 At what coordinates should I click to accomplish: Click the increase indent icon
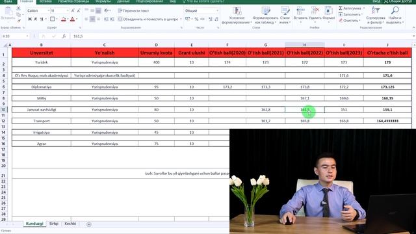pyautogui.click(x=112, y=19)
